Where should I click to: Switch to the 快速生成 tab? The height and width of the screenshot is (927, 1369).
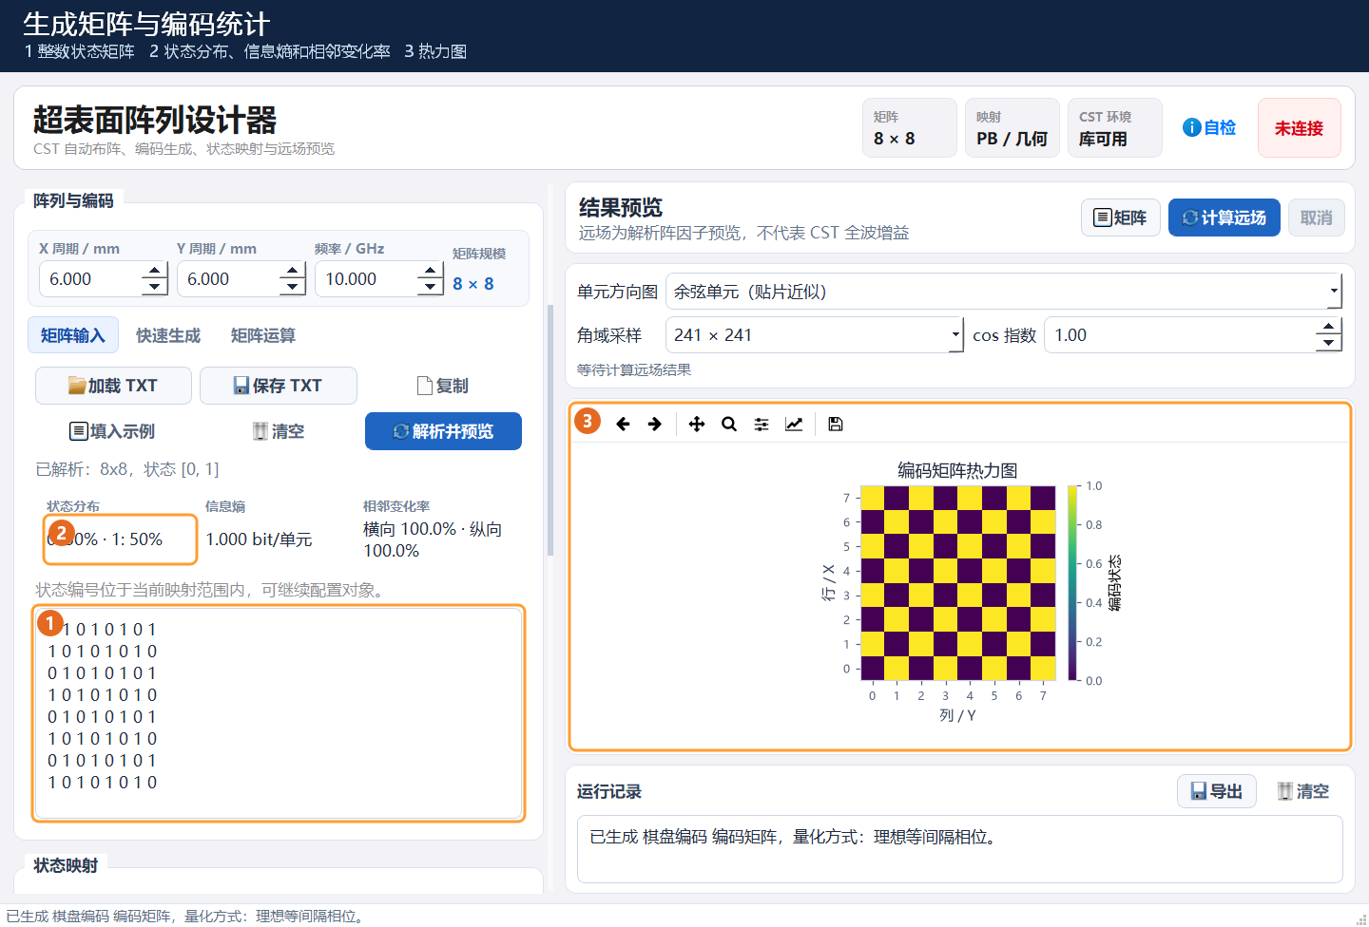click(168, 335)
